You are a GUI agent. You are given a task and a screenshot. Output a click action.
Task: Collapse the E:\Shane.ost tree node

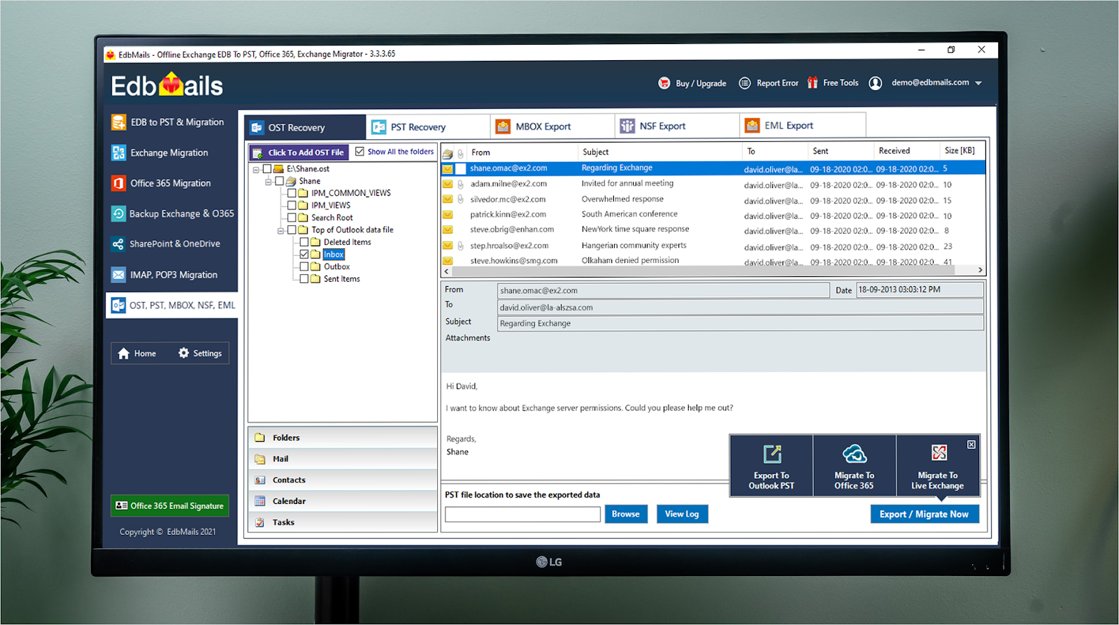[x=256, y=169]
